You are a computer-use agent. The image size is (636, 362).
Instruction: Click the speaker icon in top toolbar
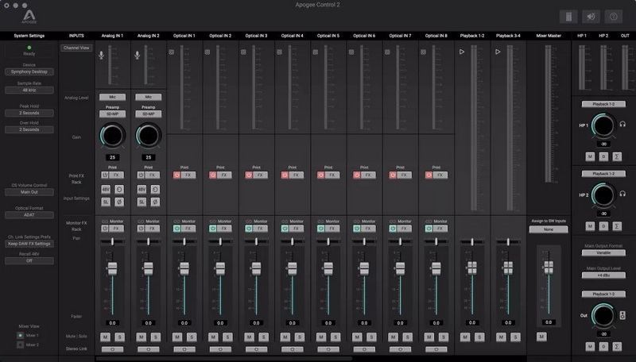coord(591,17)
